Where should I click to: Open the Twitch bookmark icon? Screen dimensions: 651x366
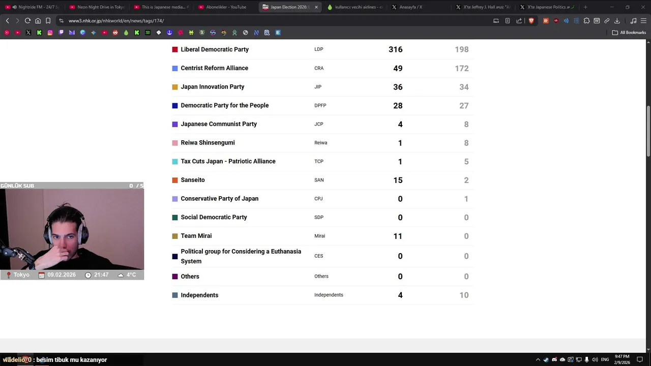pos(61,33)
